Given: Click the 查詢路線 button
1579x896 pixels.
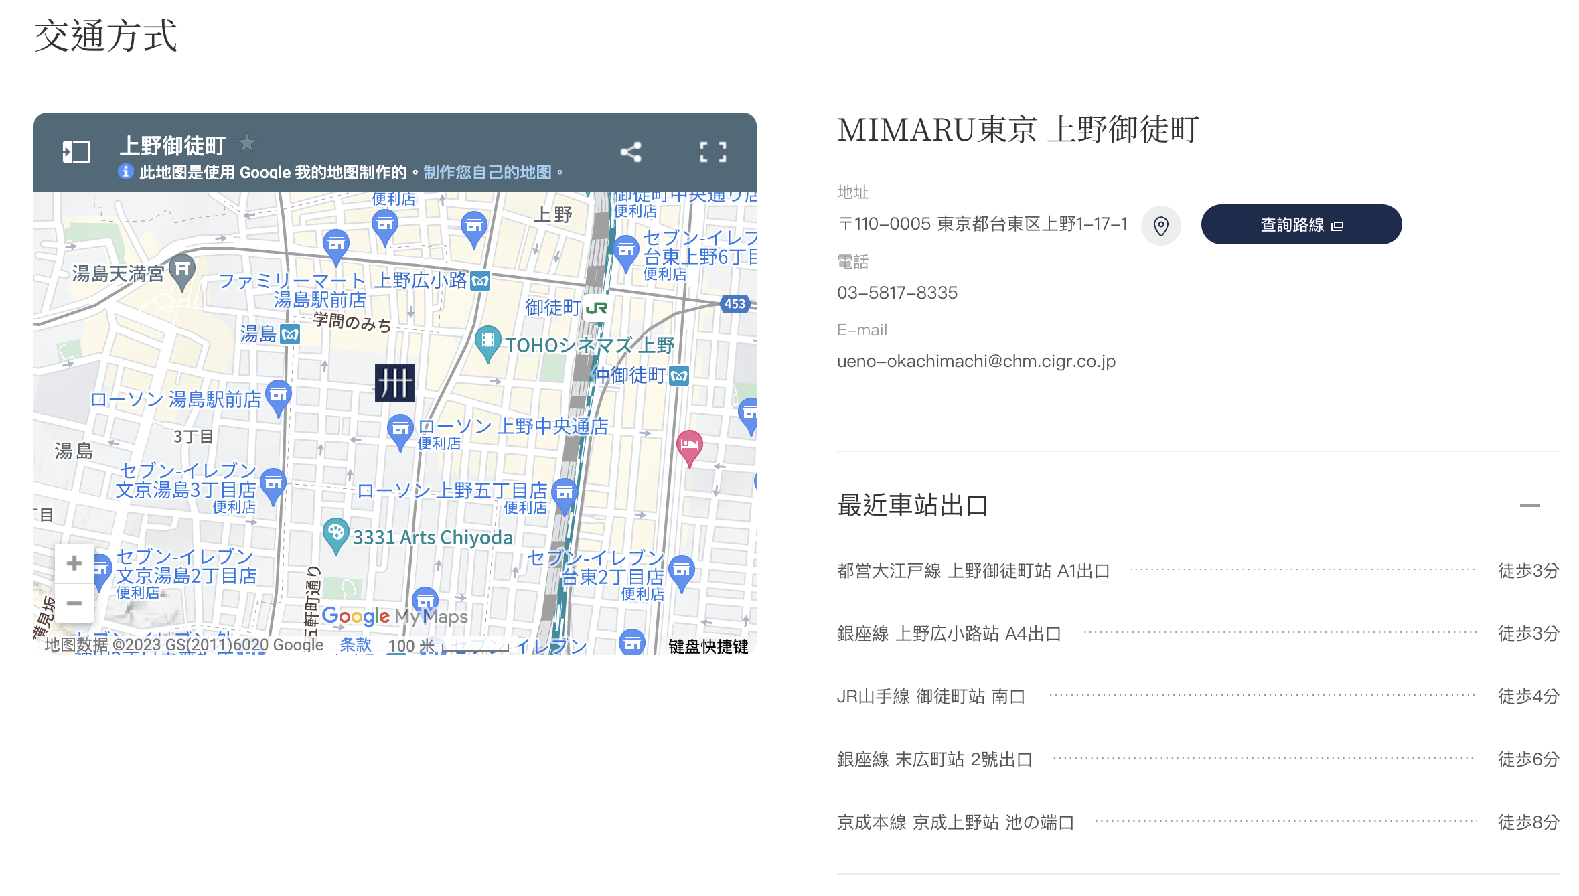Looking at the screenshot, I should point(1301,224).
